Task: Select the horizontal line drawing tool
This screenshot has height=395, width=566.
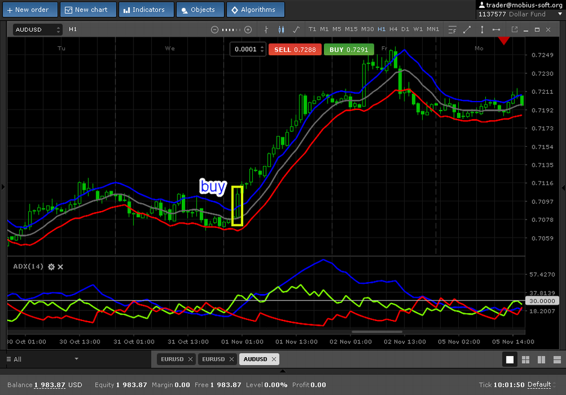Action: (496, 29)
